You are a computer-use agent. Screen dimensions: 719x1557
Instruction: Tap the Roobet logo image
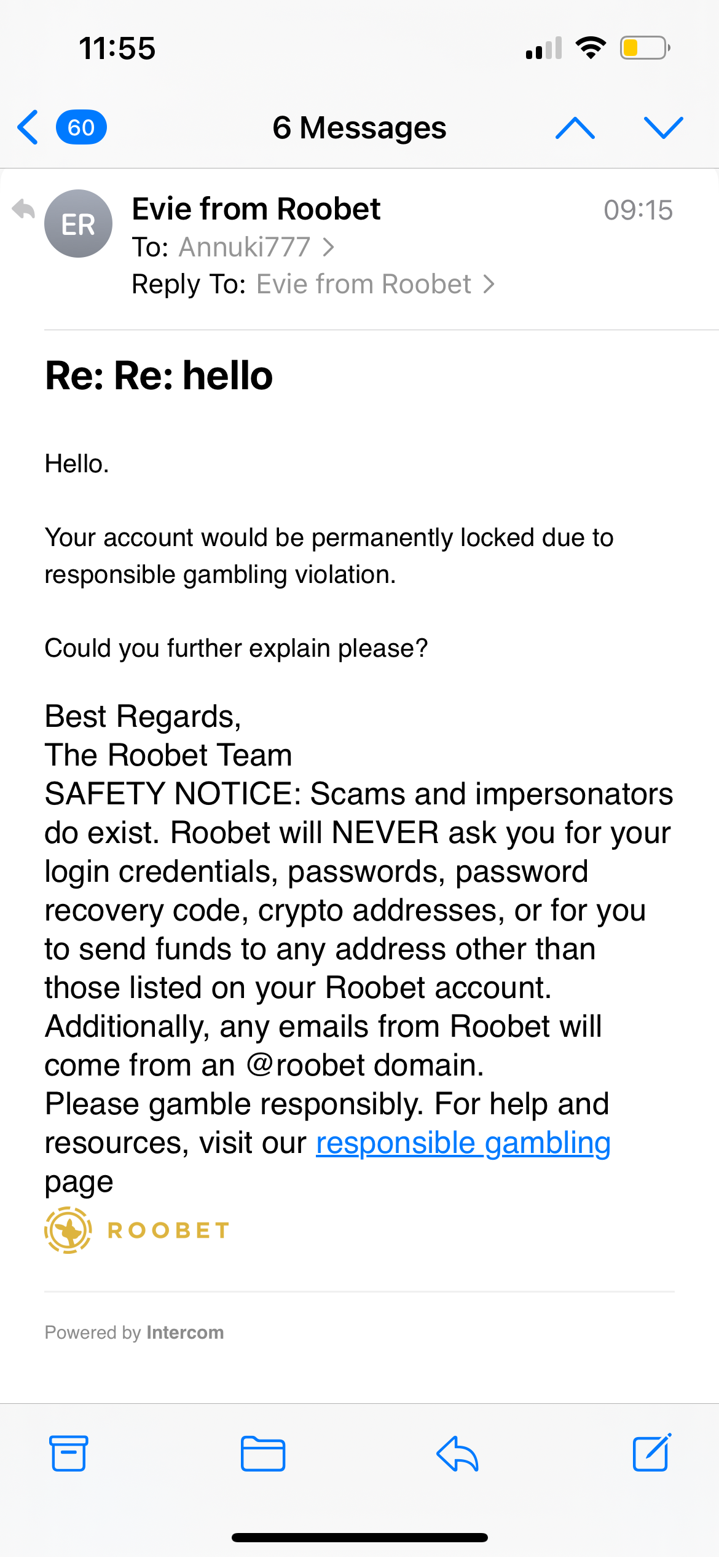(136, 1230)
